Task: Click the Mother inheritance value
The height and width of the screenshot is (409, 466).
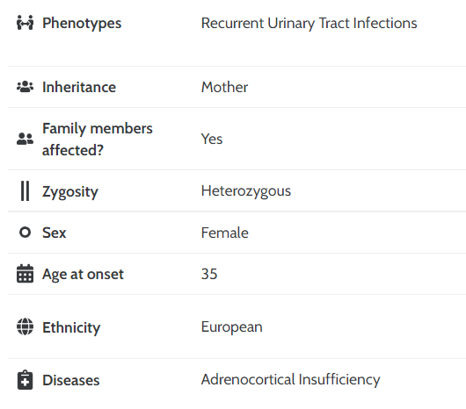Action: click(224, 87)
